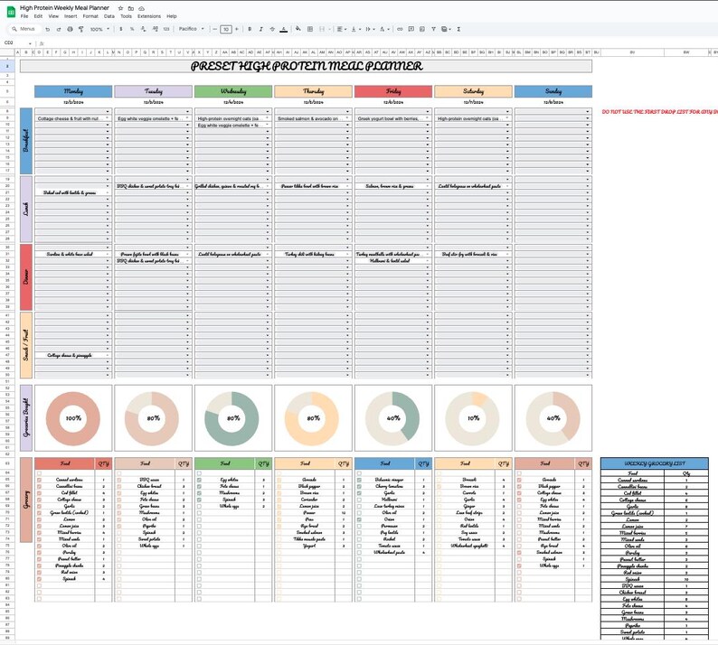
Task: Click increase decimal places icon
Action: click(x=155, y=29)
